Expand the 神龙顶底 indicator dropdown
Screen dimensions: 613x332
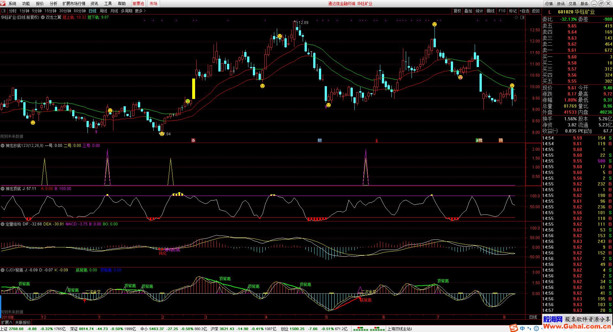(3, 189)
